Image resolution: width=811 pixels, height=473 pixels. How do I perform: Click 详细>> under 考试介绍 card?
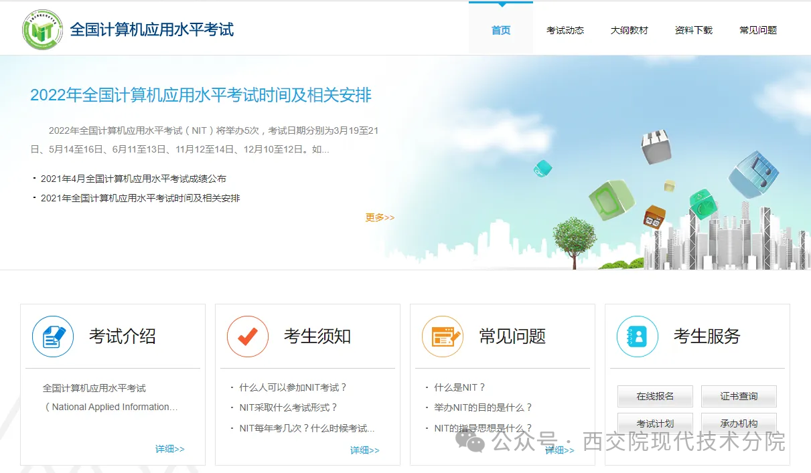pyautogui.click(x=170, y=449)
